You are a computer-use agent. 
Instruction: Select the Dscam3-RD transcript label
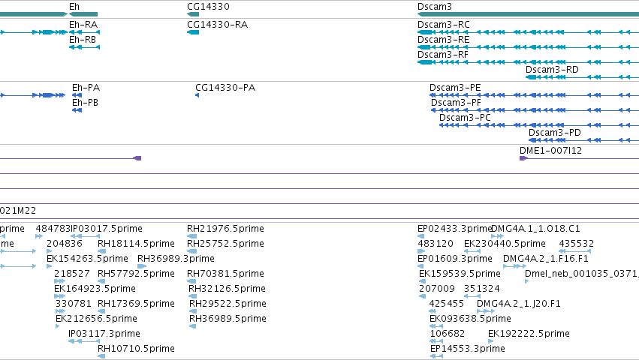click(x=552, y=70)
